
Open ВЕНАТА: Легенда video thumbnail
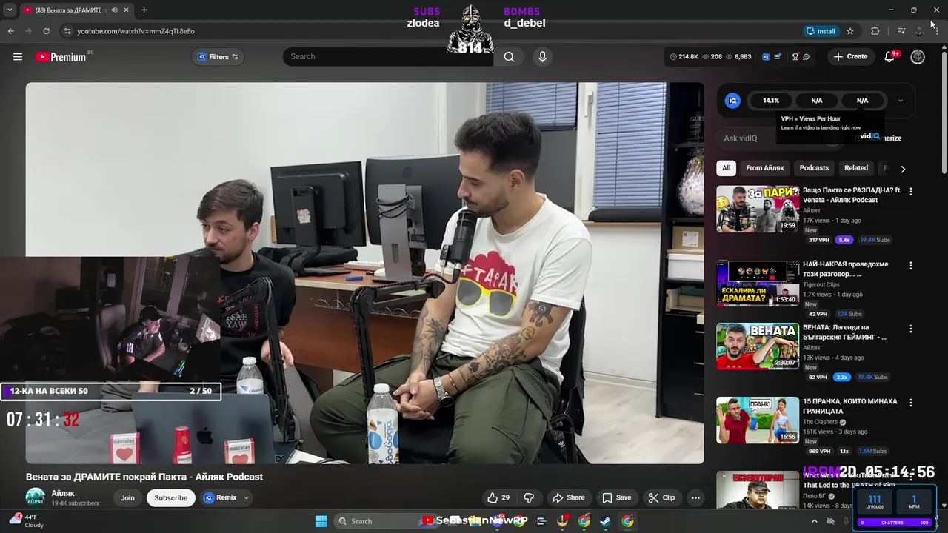(758, 346)
